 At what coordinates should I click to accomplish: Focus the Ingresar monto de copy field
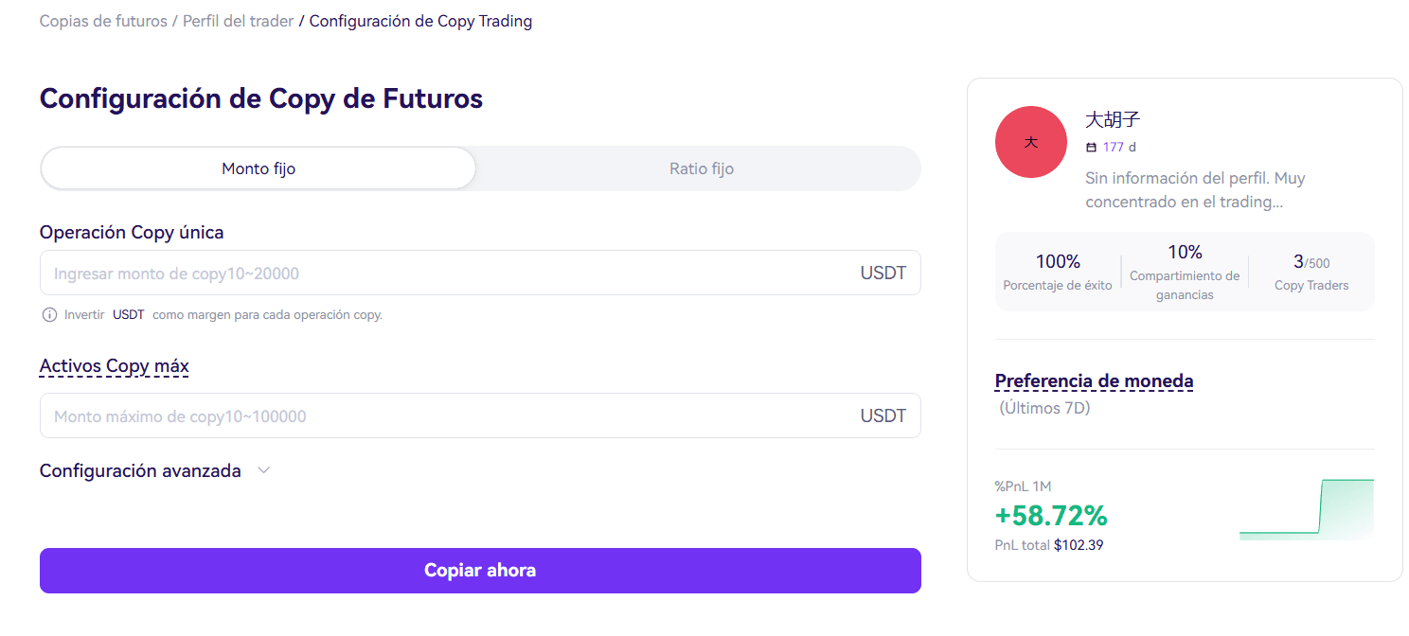tap(480, 273)
